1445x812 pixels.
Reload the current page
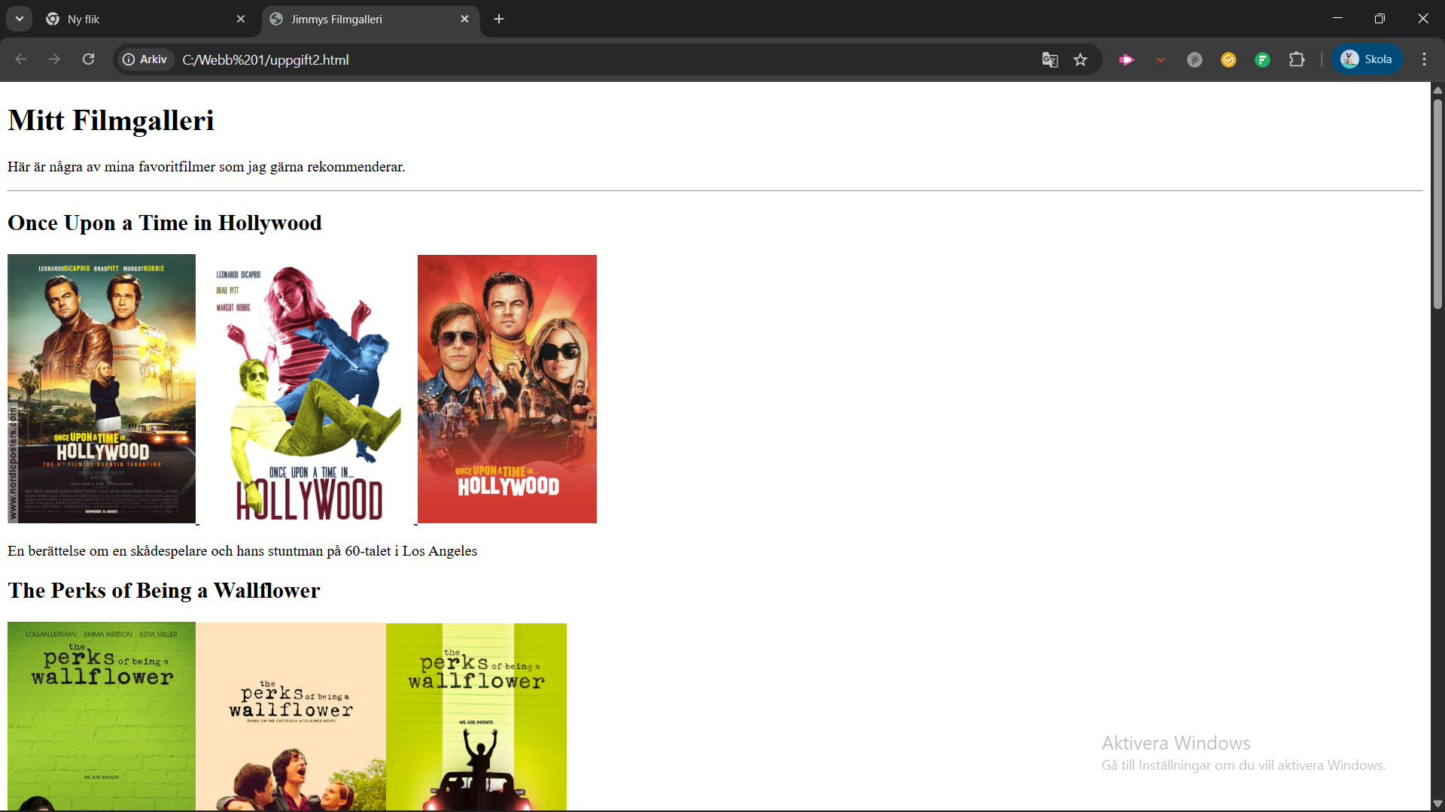point(88,59)
